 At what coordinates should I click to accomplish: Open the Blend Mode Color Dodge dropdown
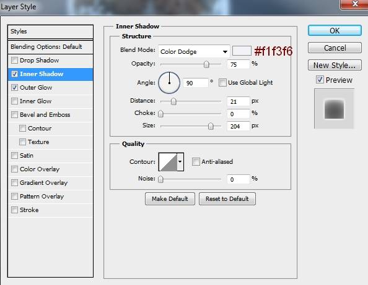(194, 51)
